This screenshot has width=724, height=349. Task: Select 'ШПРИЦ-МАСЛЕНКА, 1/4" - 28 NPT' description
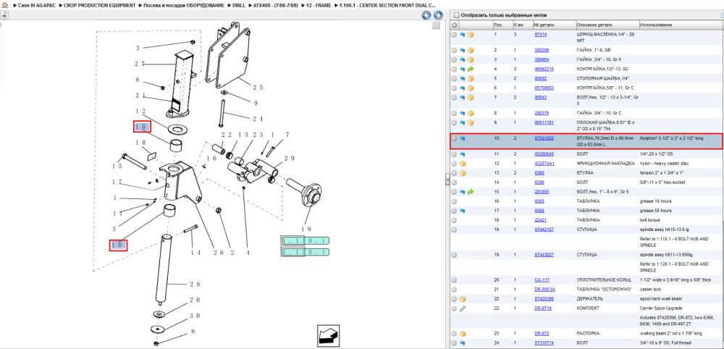(x=605, y=38)
